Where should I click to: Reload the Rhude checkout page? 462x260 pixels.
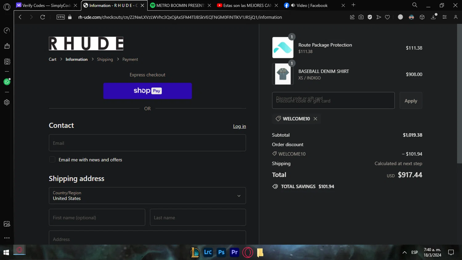pos(43,17)
